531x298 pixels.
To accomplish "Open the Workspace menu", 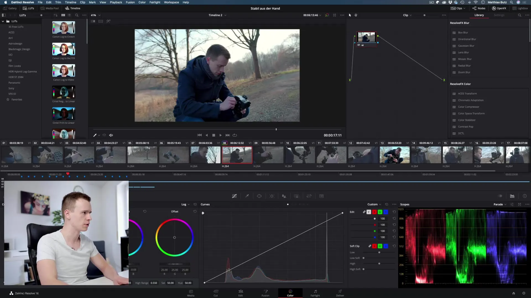I will coord(171,2).
